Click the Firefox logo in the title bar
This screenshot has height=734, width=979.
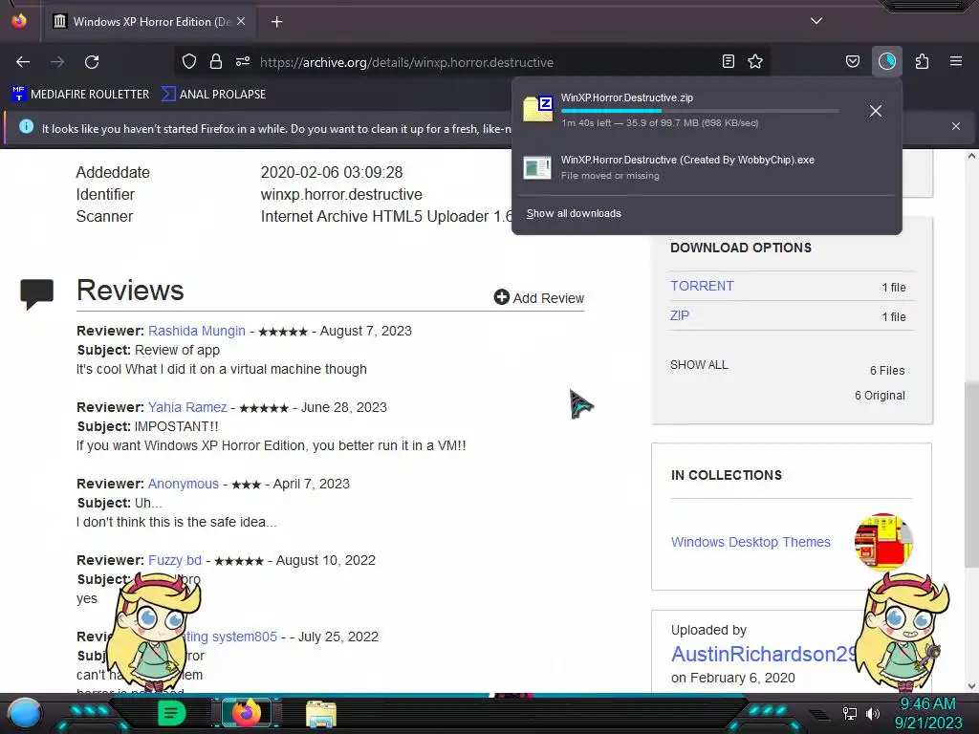pyautogui.click(x=19, y=21)
